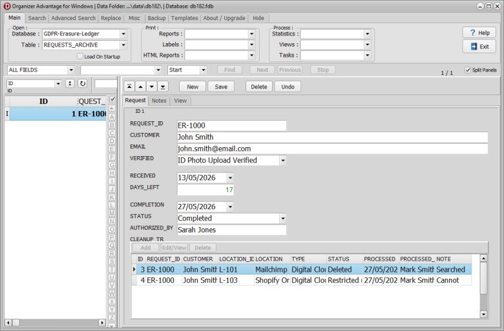The height and width of the screenshot is (331, 504).
Task: Click alphabet index letter M
Action: click(112, 213)
